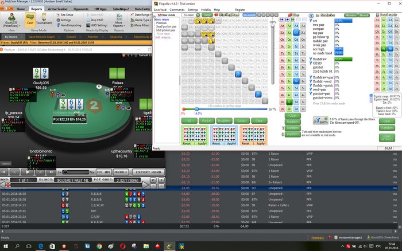Open File Explorer from taskbar
Screen dimensions: 402x251
[x=146, y=246]
